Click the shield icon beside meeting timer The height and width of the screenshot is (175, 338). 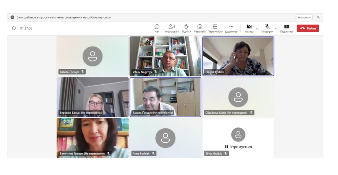(14, 28)
